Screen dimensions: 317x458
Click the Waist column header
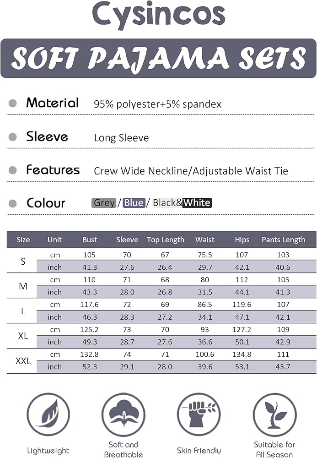coord(205,240)
